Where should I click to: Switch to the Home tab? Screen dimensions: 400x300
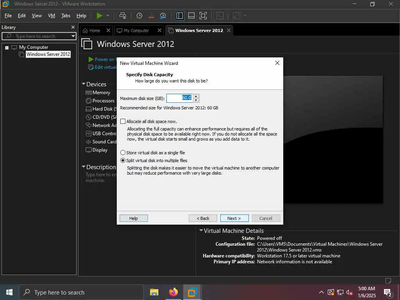[x=92, y=30]
